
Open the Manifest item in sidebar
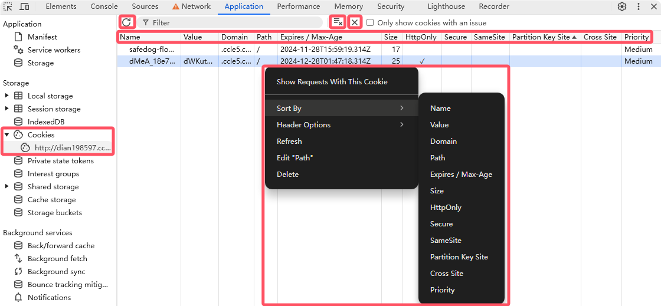coord(42,37)
